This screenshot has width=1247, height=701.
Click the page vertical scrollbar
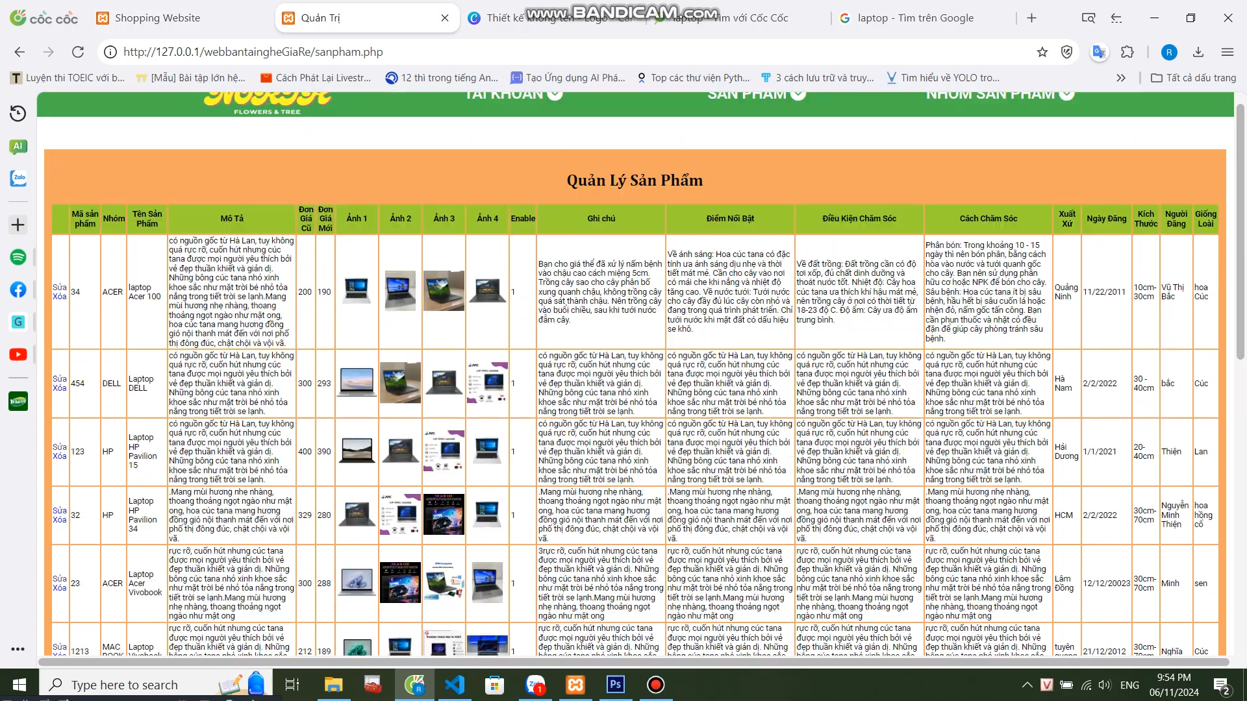1240,230
